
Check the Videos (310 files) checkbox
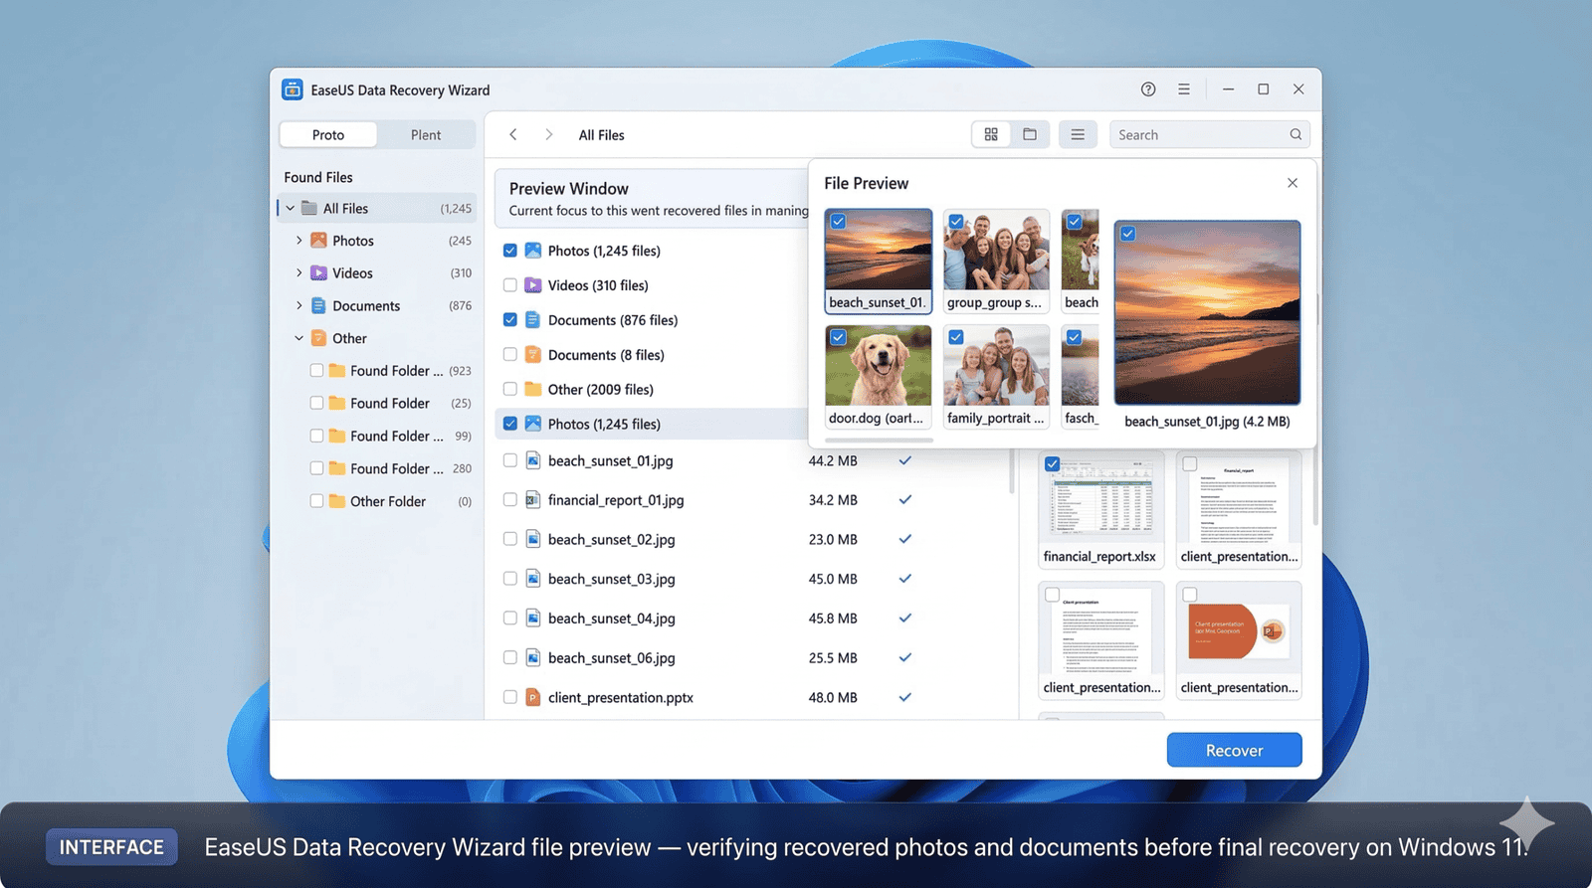[x=510, y=285]
